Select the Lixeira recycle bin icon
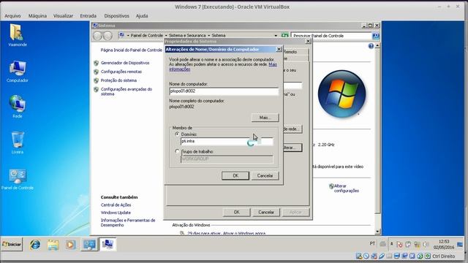 click(x=18, y=142)
